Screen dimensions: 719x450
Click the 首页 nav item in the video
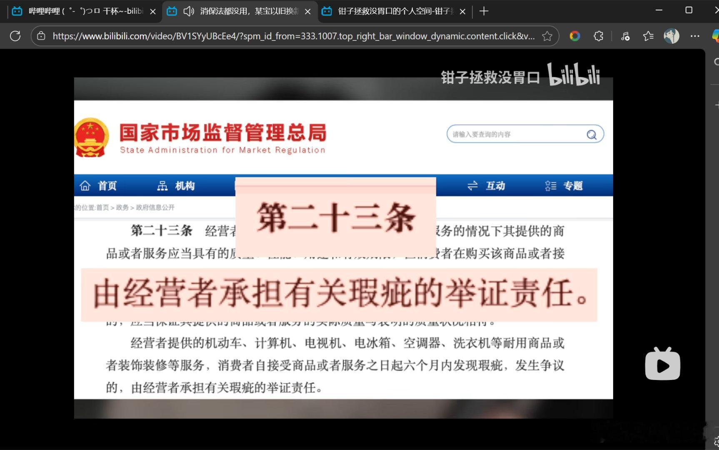(x=98, y=186)
